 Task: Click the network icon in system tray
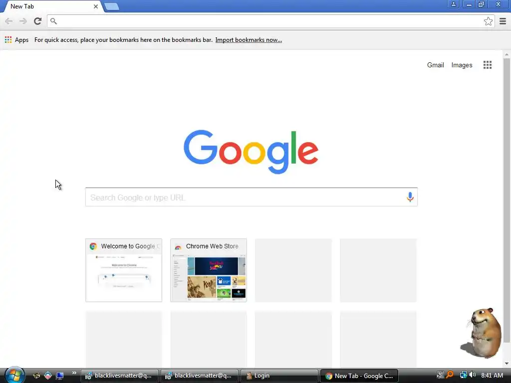(x=463, y=375)
